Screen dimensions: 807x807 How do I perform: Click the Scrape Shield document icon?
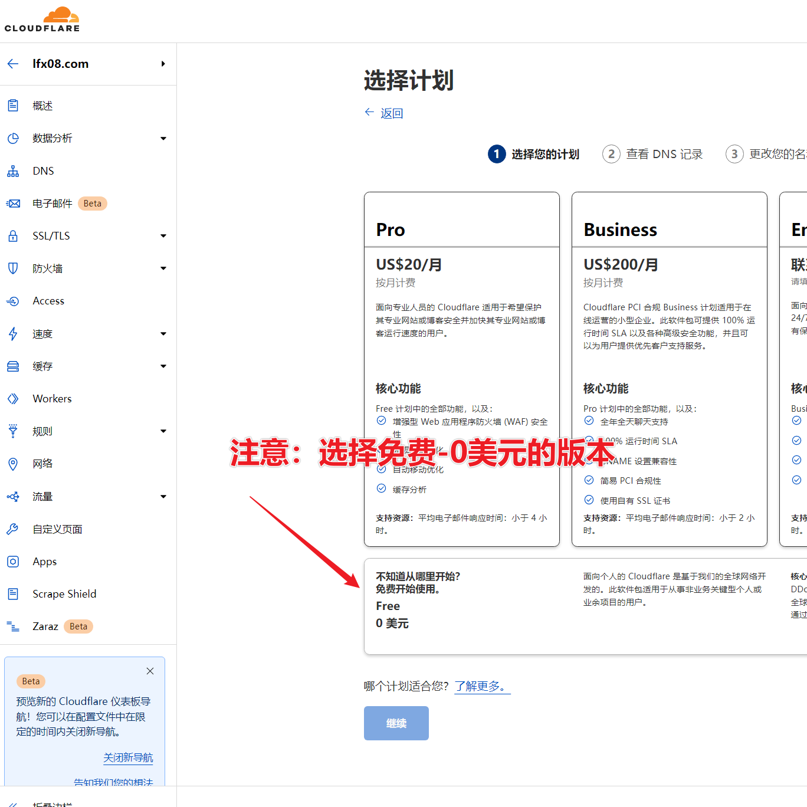click(13, 594)
